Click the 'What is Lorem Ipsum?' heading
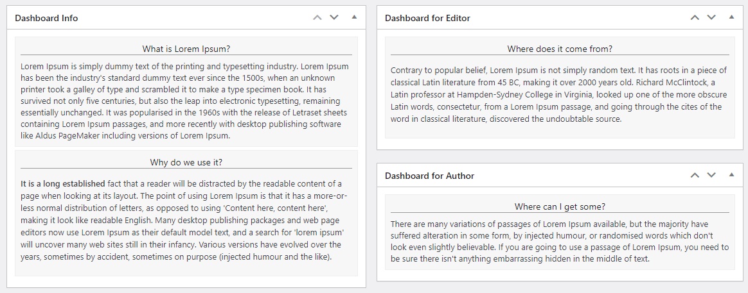This screenshot has height=293, width=748. tap(186, 49)
